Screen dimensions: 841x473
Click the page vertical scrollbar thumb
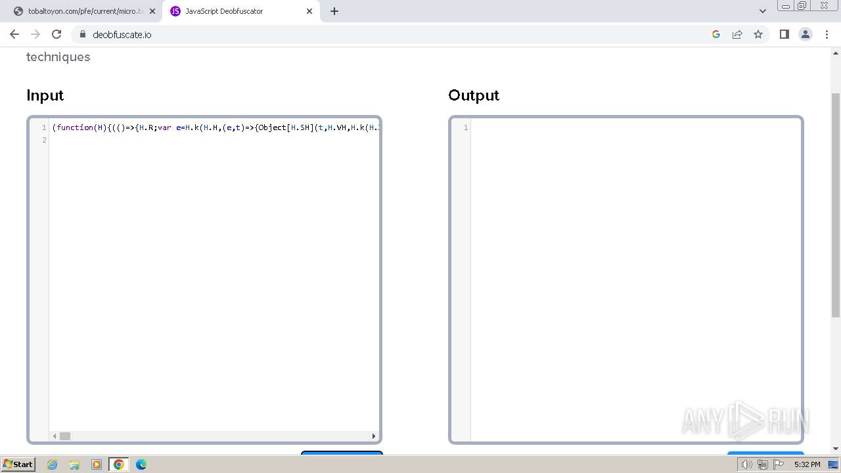point(836,205)
